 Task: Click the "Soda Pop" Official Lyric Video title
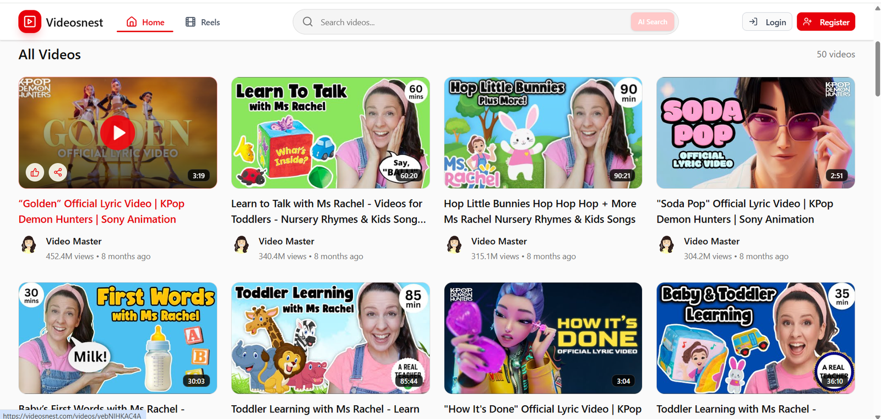745,211
